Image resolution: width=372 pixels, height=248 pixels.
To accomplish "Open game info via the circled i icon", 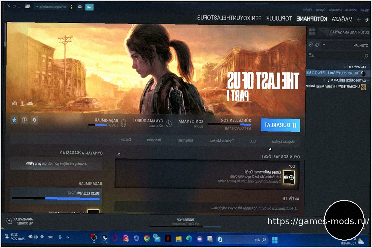I will pyautogui.click(x=24, y=120).
